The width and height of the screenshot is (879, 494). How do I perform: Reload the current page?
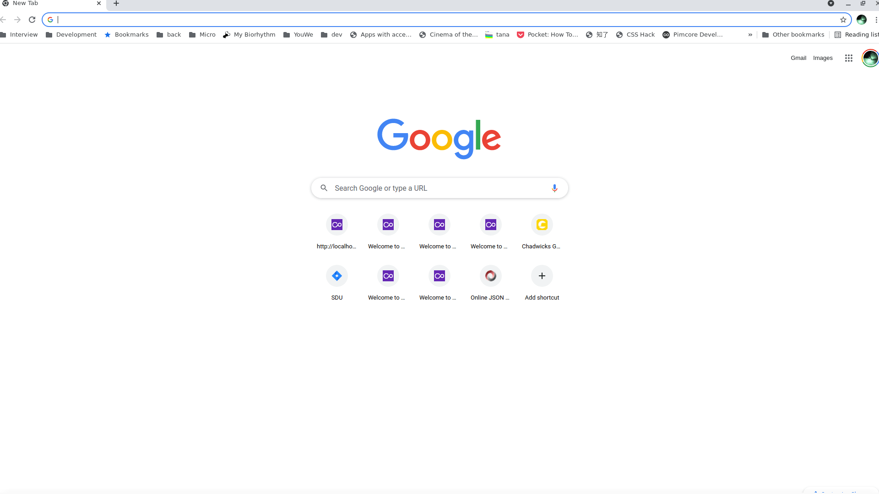click(x=32, y=20)
